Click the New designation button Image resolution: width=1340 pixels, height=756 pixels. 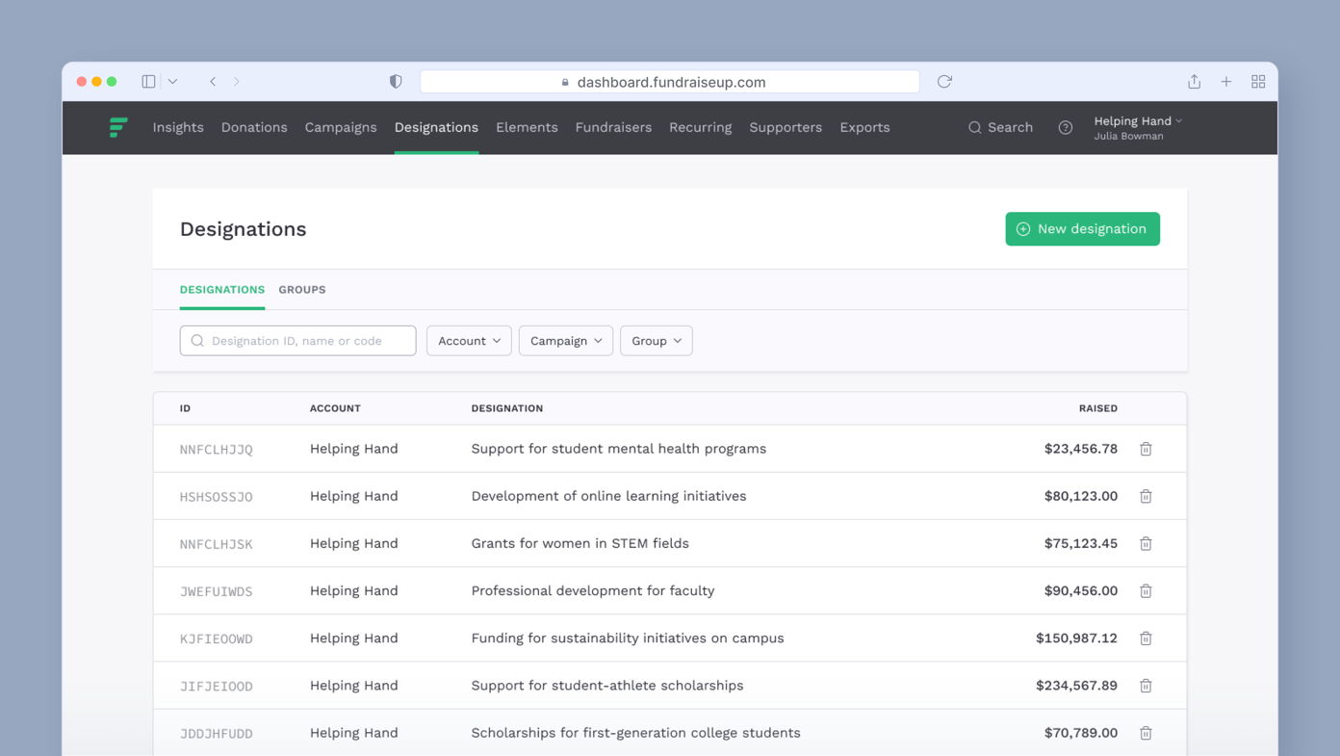[x=1082, y=229]
